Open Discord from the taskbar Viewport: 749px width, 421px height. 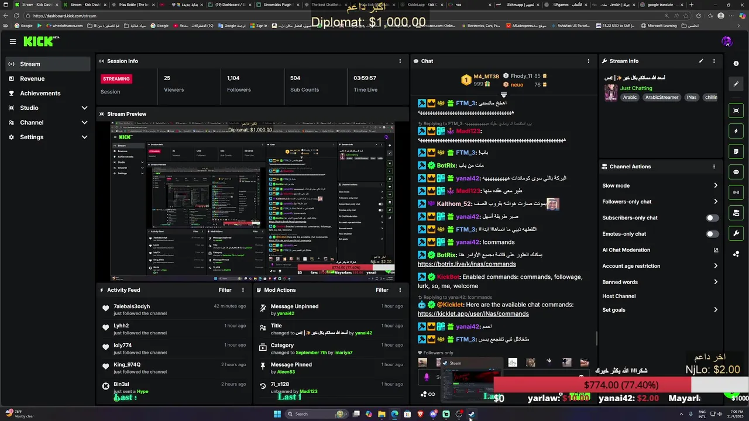click(x=433, y=414)
